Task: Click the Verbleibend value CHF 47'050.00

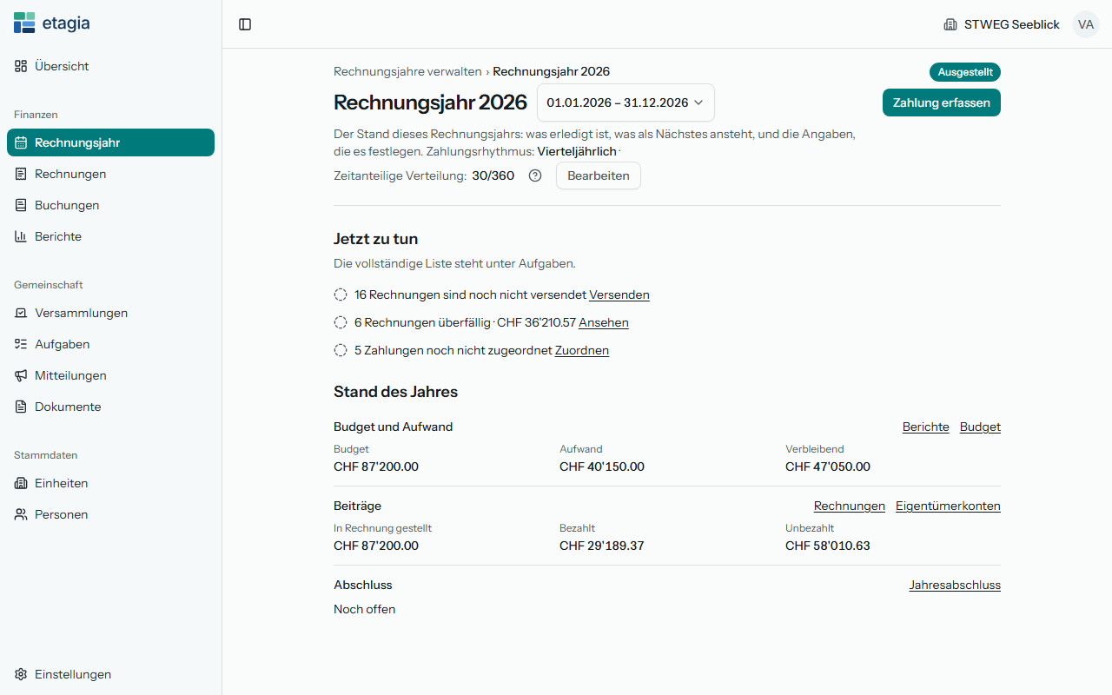Action: 828,467
